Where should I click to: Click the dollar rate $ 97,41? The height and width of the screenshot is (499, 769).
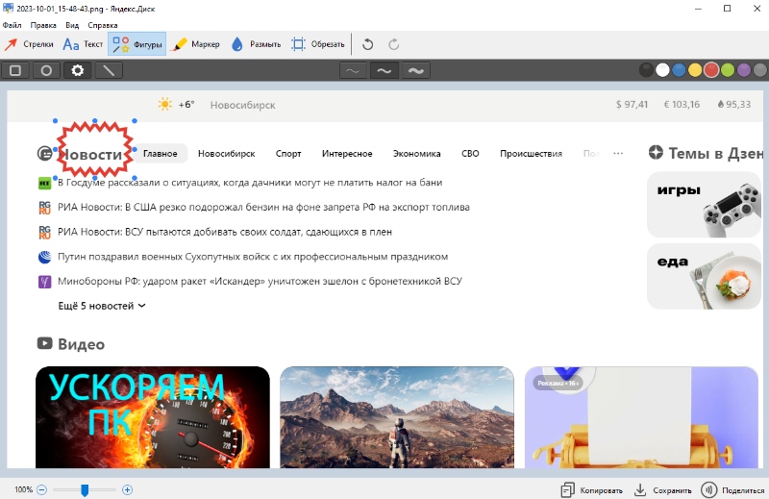pyautogui.click(x=632, y=105)
